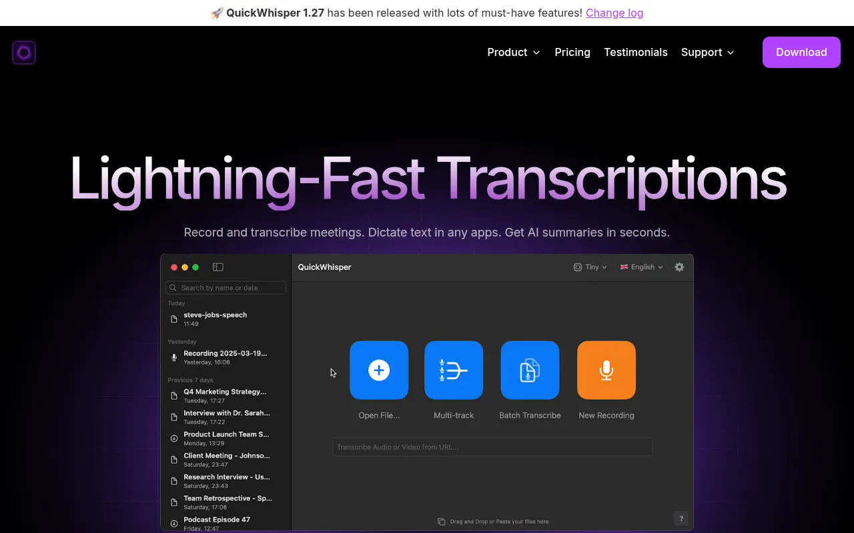Select Product Launch Team item

(226, 438)
